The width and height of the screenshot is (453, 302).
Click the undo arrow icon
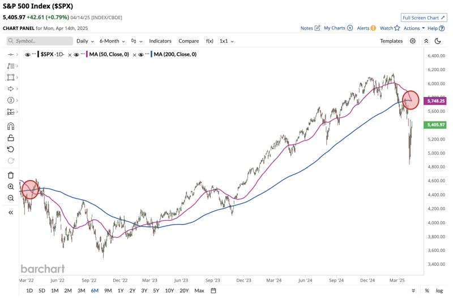[x=11, y=149]
